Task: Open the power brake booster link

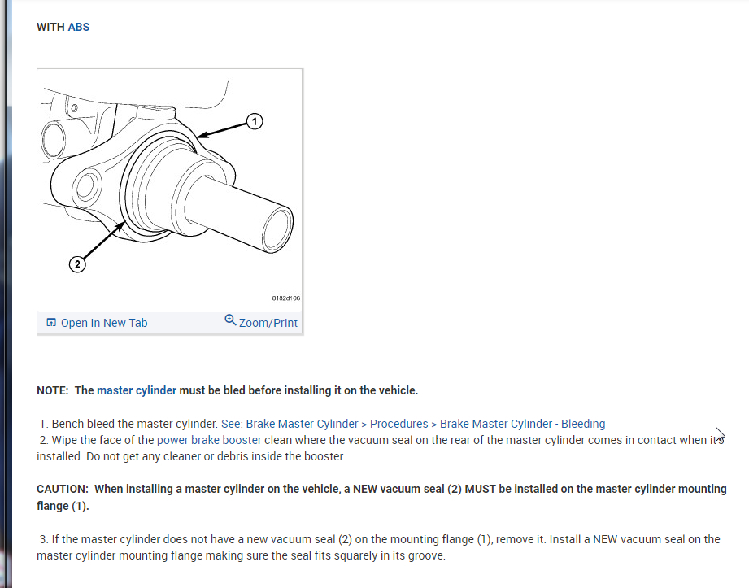Action: point(209,440)
